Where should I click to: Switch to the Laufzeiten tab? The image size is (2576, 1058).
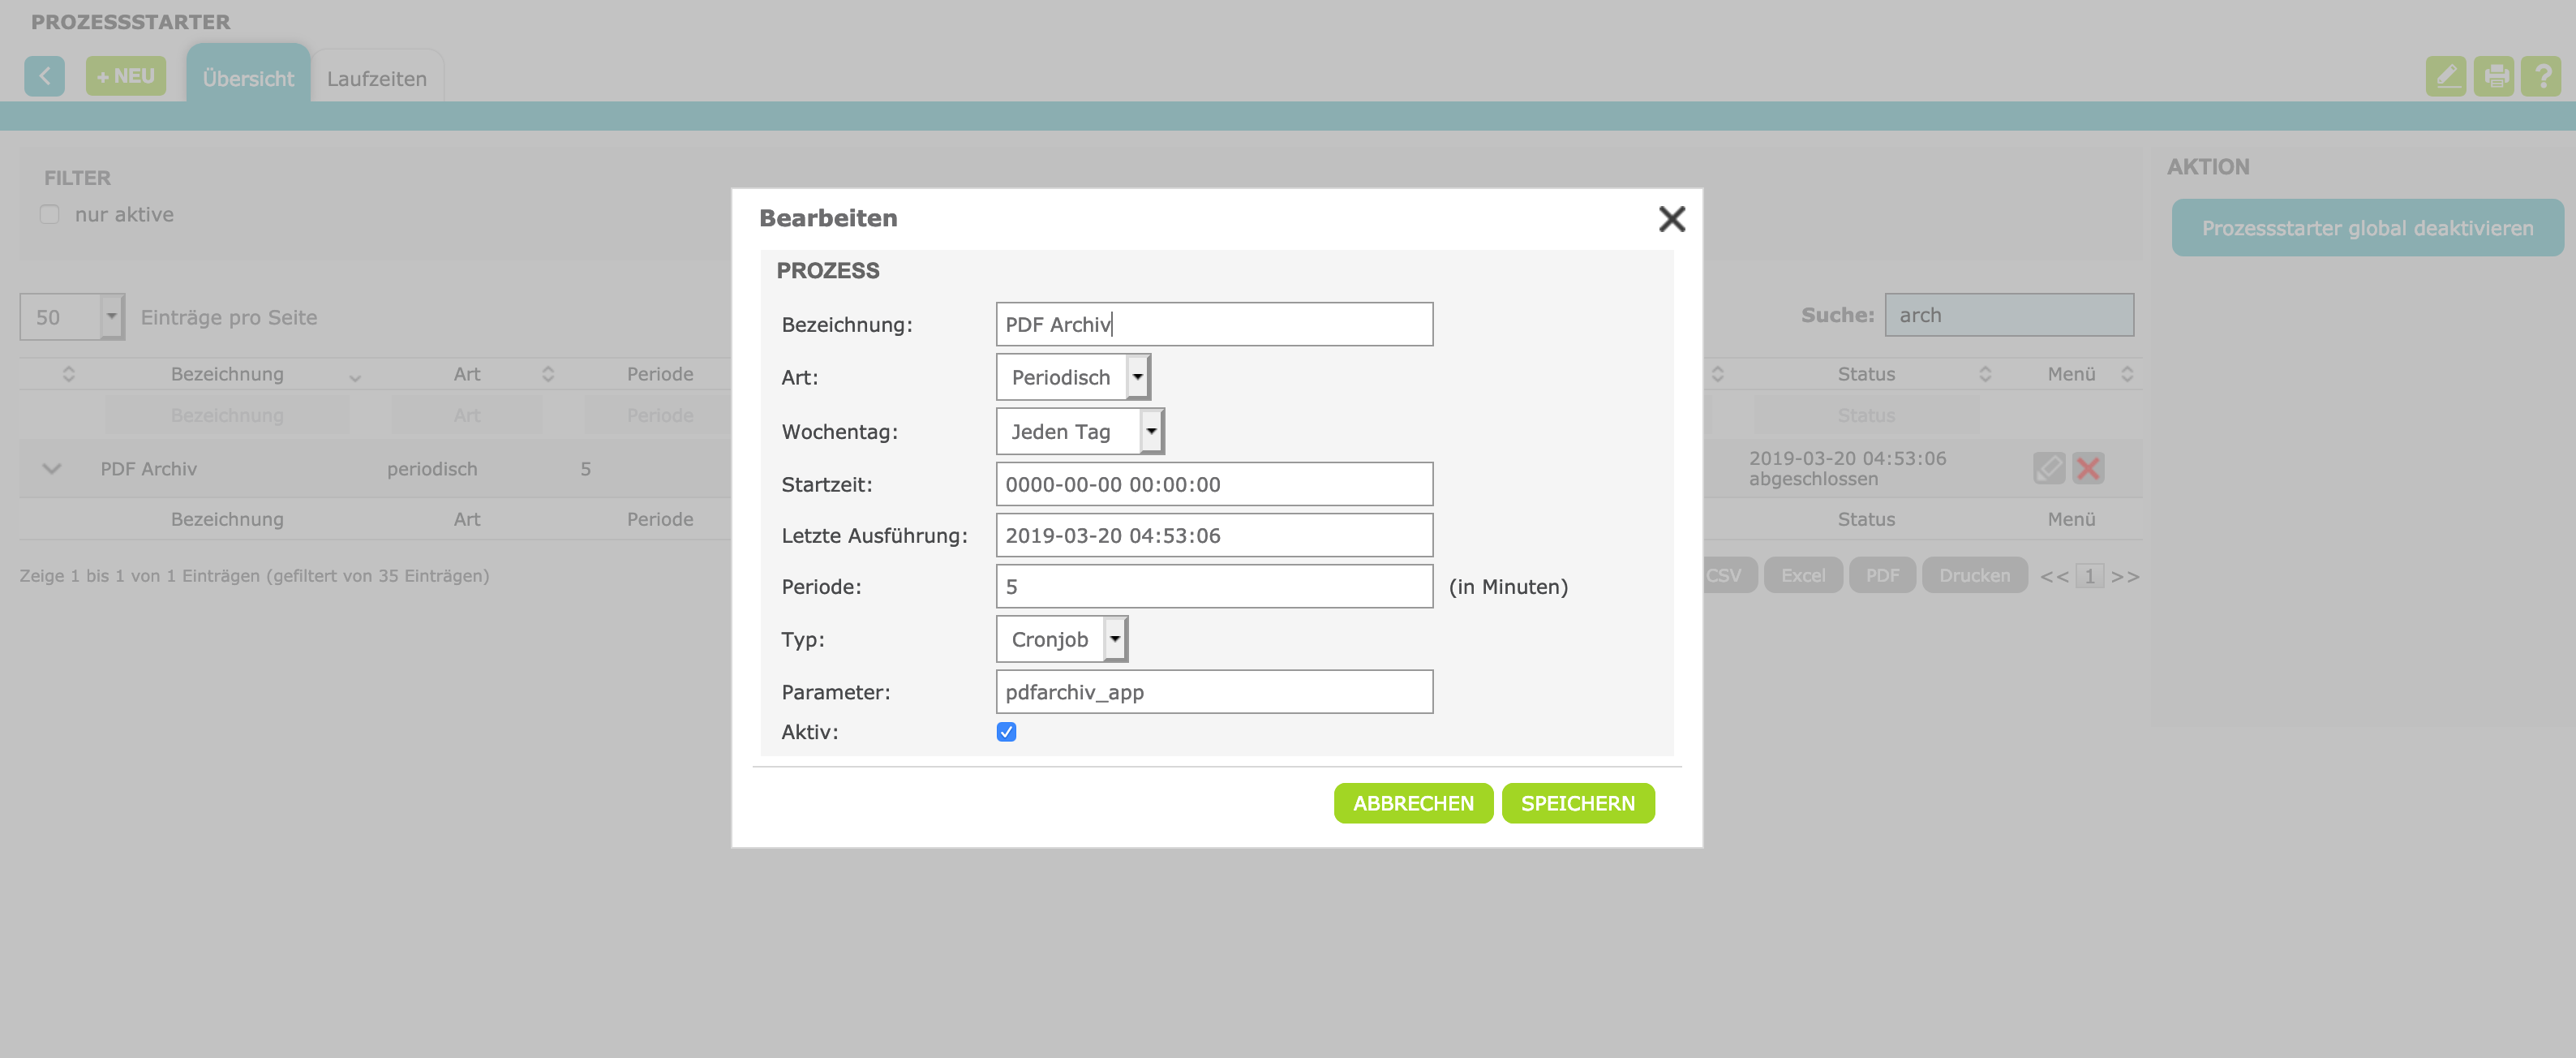coord(376,79)
